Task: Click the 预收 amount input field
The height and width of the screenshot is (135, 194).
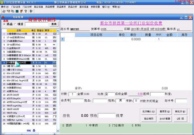Action: [x=107, y=115]
